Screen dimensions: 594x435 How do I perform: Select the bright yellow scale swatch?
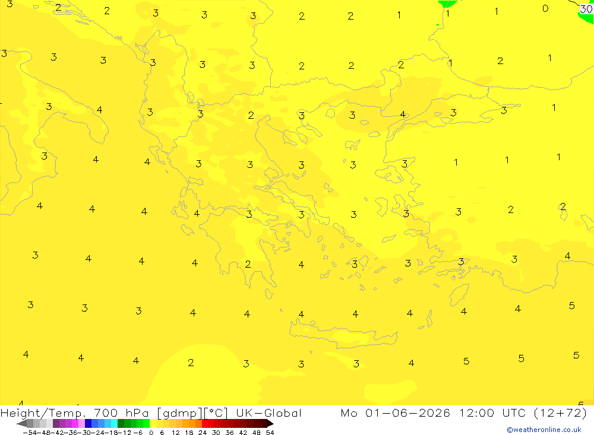153,424
